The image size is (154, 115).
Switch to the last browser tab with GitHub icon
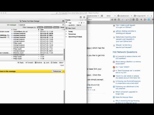coord(141,16)
